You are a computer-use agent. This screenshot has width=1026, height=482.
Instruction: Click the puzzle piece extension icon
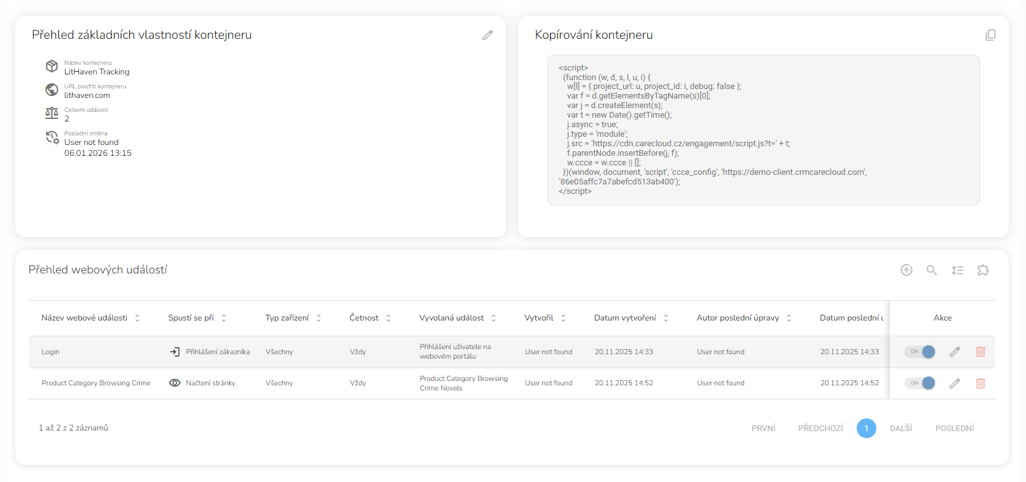(983, 270)
